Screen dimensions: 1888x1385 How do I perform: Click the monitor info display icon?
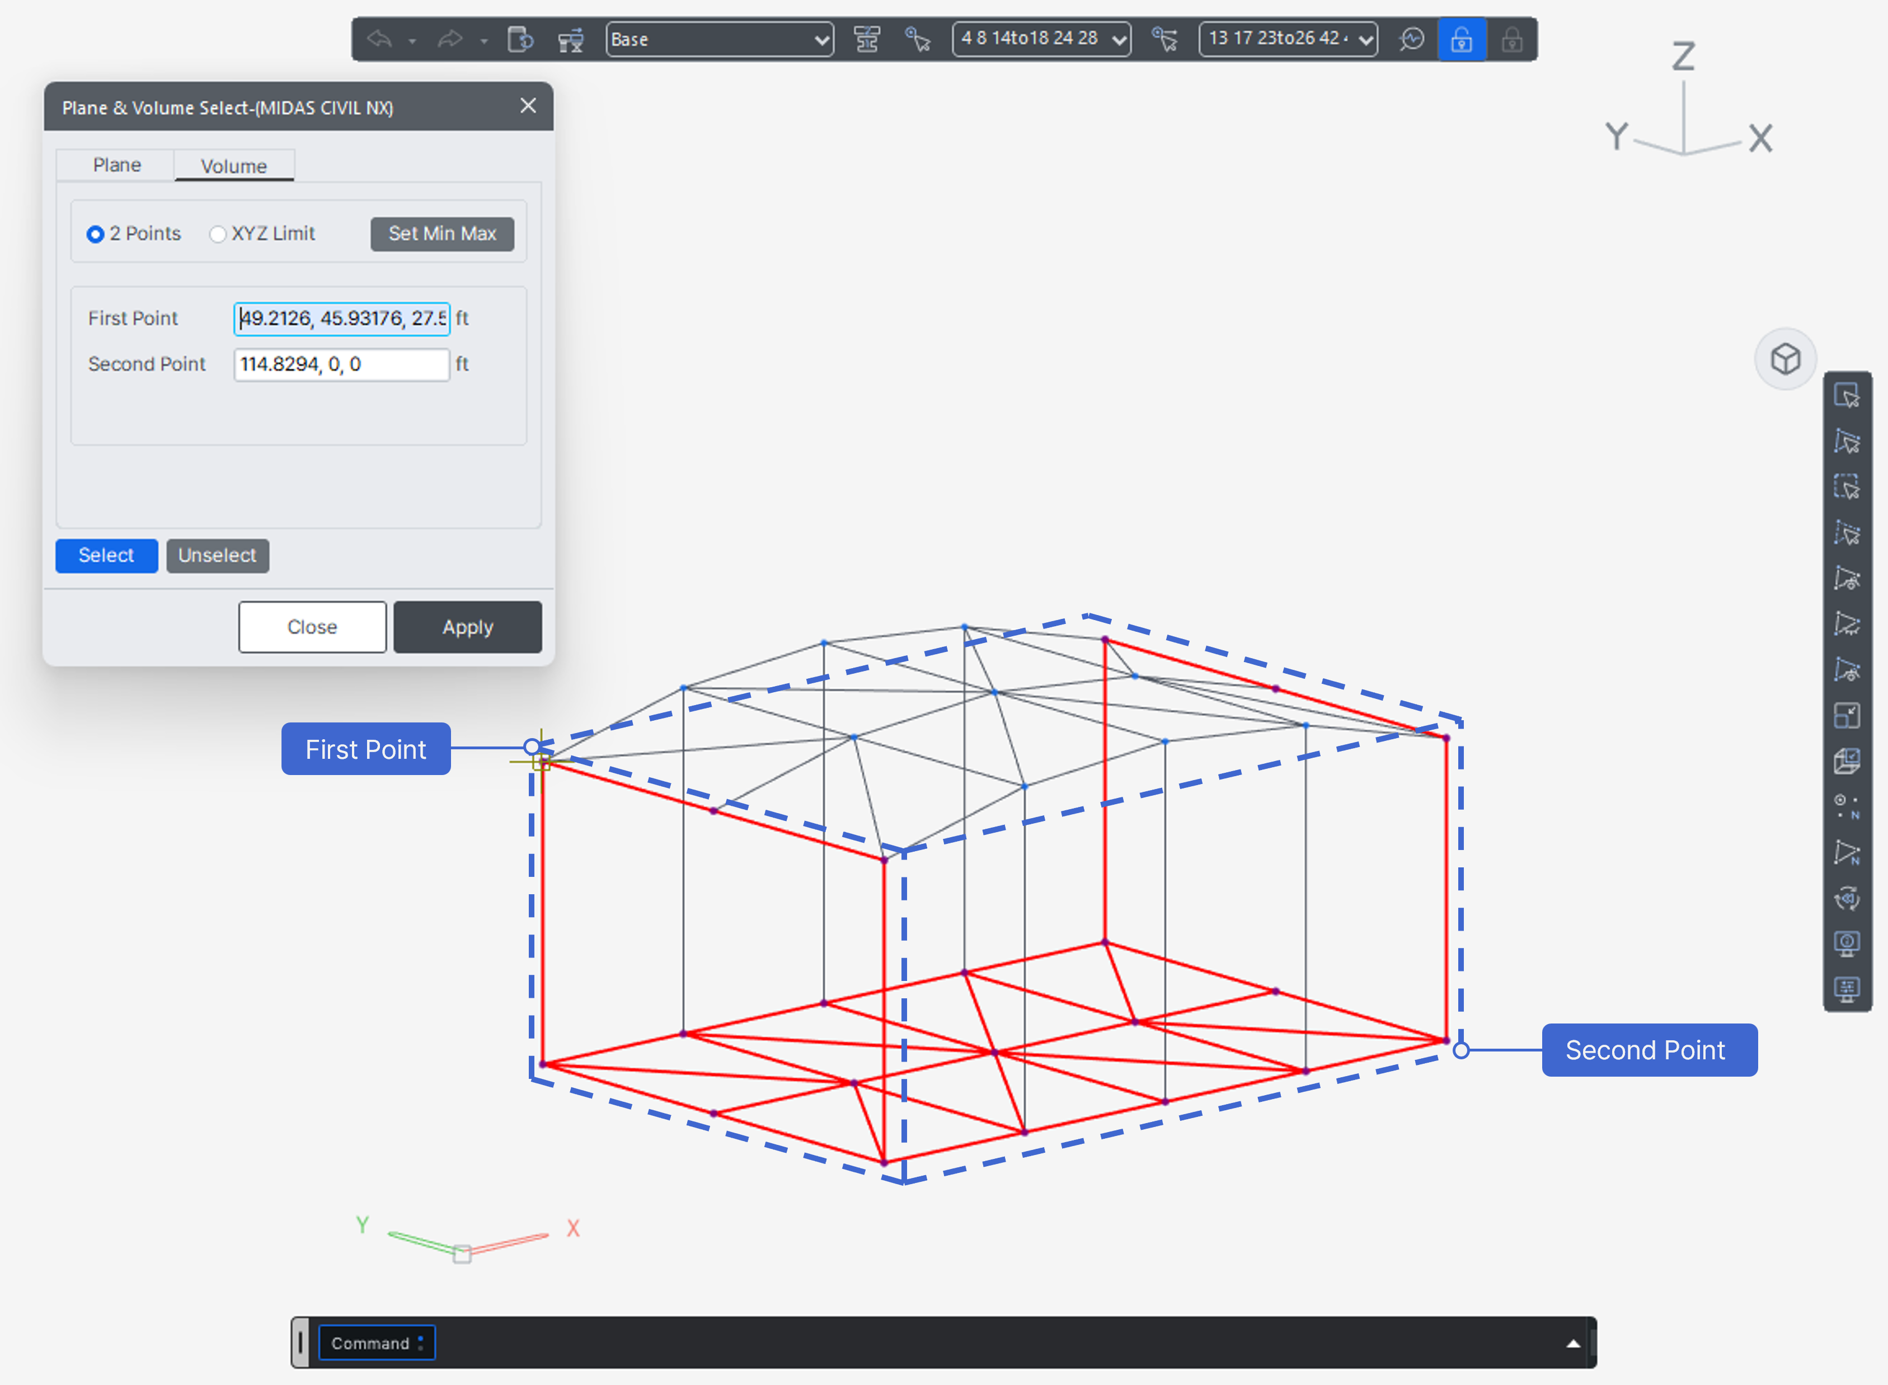1846,944
